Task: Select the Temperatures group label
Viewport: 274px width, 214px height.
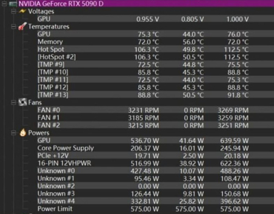Action: click(x=49, y=26)
